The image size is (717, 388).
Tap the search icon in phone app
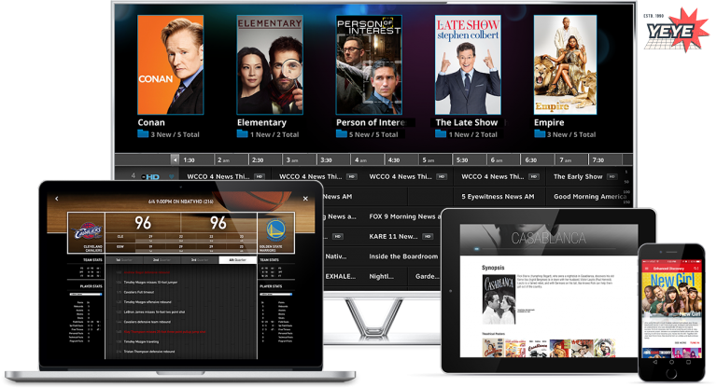pyautogui.click(x=696, y=269)
